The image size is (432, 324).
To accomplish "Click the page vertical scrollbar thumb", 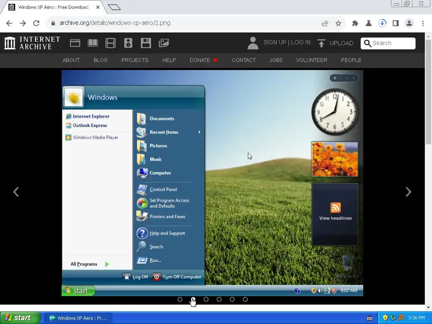I will click(428, 92).
